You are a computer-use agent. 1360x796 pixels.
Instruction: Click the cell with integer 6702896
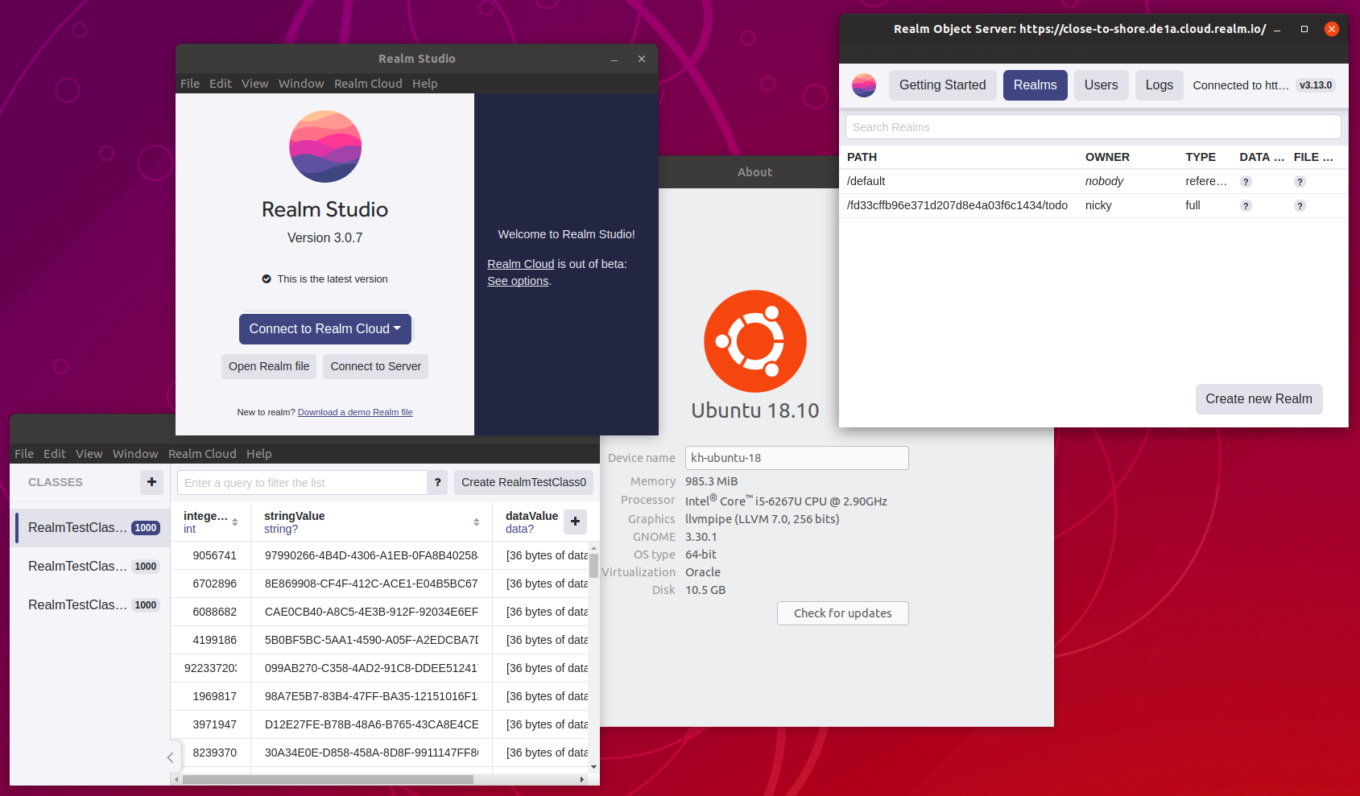tap(211, 584)
